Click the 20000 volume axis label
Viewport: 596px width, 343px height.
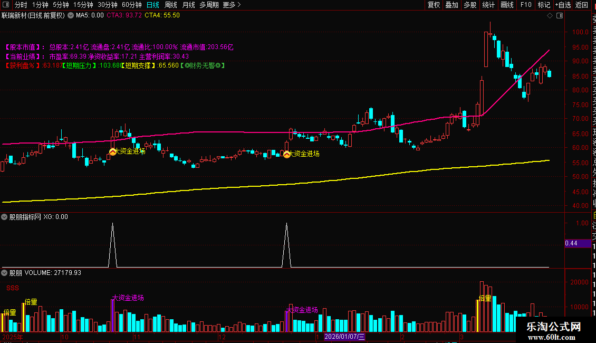579,282
